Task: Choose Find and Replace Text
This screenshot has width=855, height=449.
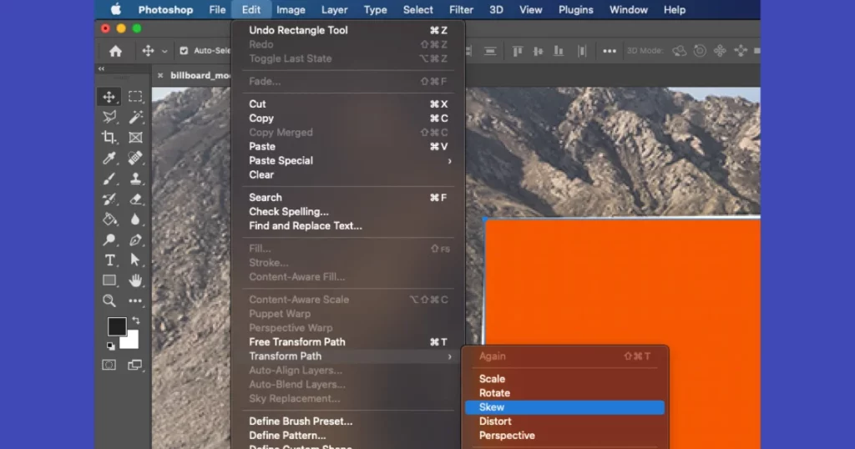Action: tap(348, 226)
